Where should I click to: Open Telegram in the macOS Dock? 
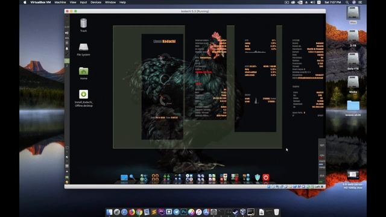tap(177, 212)
